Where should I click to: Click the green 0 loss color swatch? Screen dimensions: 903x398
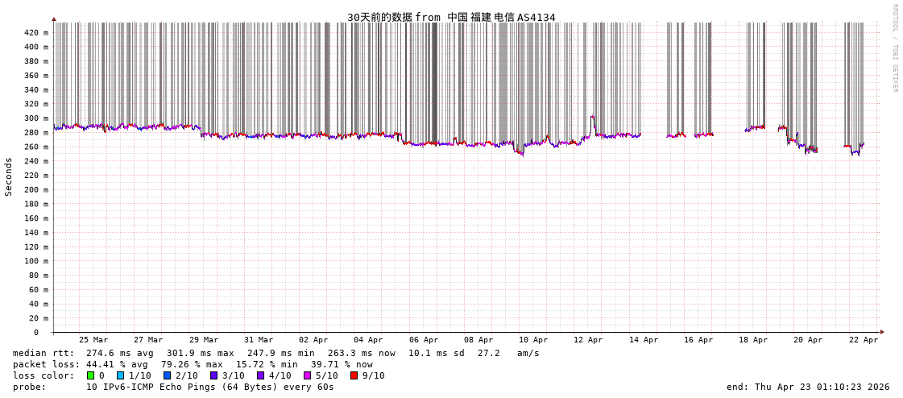coord(91,375)
